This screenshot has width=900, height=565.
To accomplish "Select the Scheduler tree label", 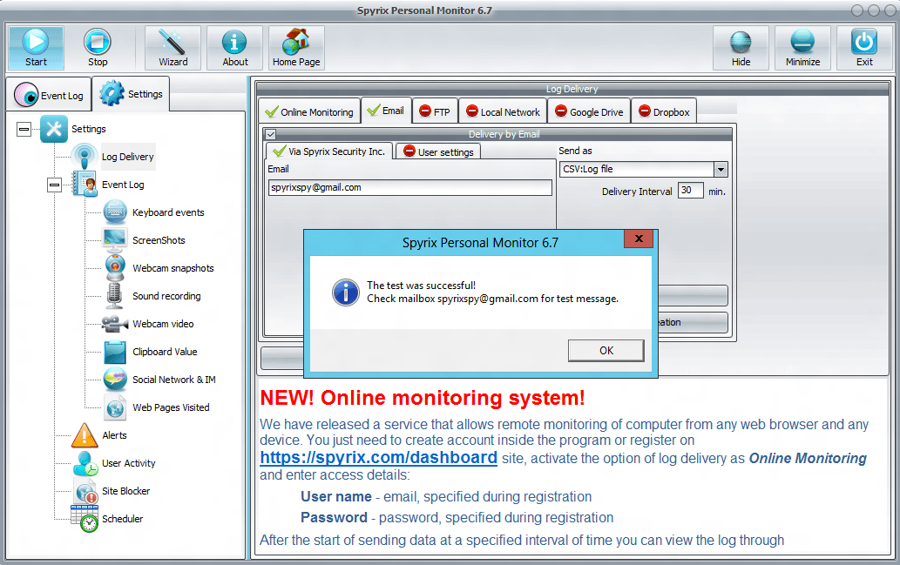I will [x=122, y=519].
